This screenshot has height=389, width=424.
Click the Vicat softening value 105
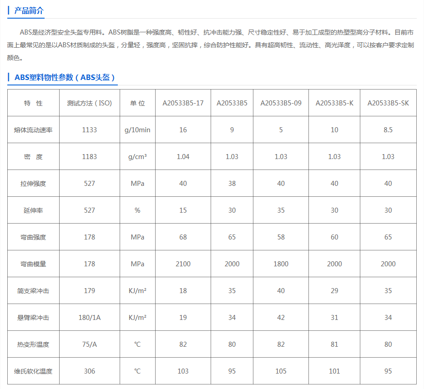click(281, 371)
